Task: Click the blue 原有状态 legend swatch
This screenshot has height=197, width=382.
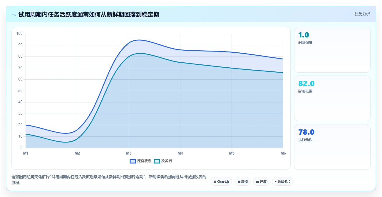Action: [x=133, y=161]
